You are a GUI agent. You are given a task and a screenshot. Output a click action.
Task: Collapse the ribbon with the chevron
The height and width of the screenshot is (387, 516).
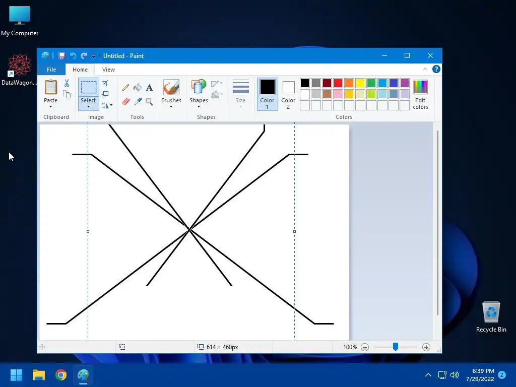pyautogui.click(x=425, y=69)
